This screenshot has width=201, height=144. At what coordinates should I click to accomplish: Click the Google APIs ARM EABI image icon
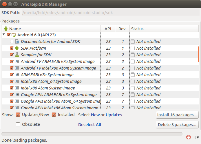pyautogui.click(x=17, y=95)
